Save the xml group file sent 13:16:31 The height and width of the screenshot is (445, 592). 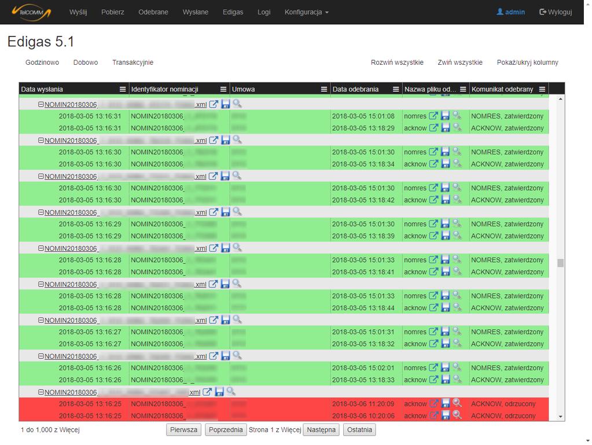225,104
